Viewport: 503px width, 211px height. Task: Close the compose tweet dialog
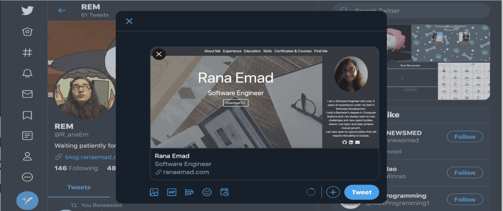(x=129, y=21)
